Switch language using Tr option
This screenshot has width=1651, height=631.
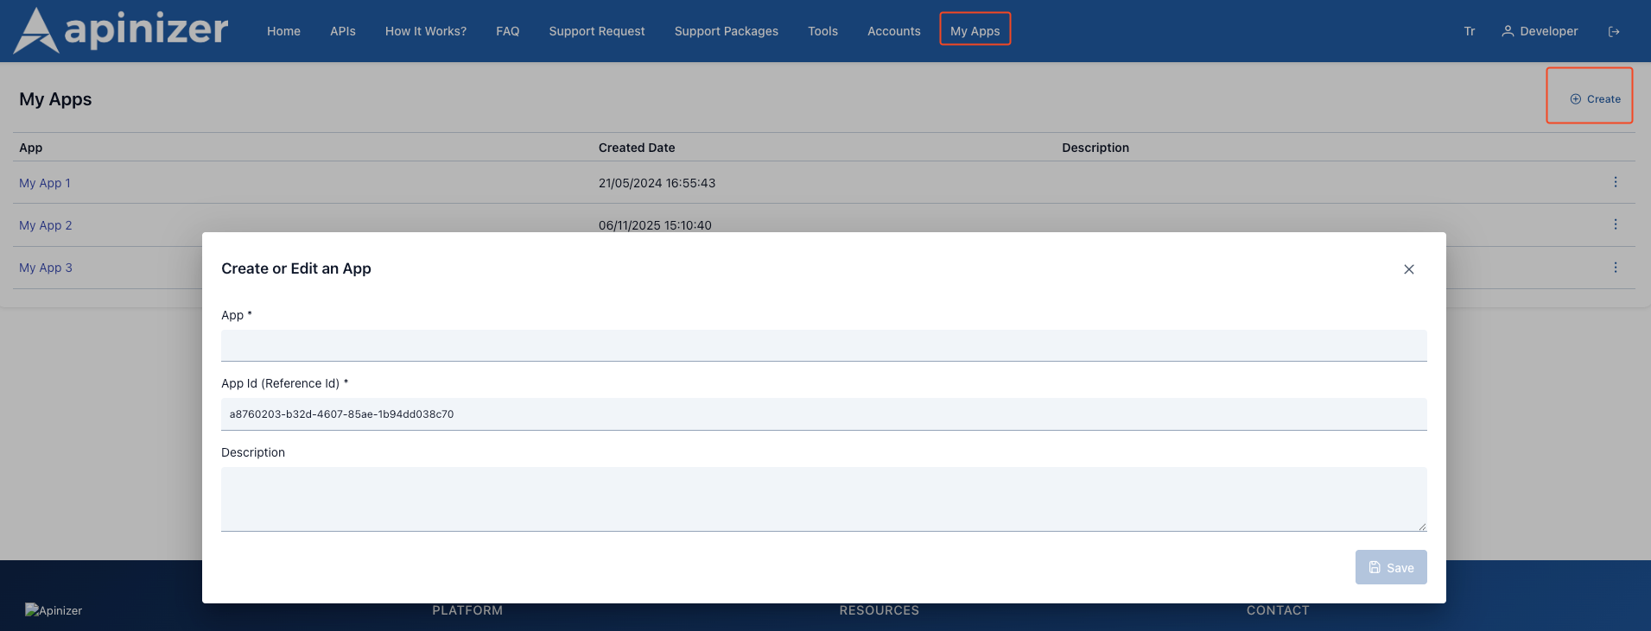[1469, 31]
